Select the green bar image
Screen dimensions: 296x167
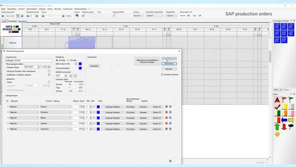277,113
